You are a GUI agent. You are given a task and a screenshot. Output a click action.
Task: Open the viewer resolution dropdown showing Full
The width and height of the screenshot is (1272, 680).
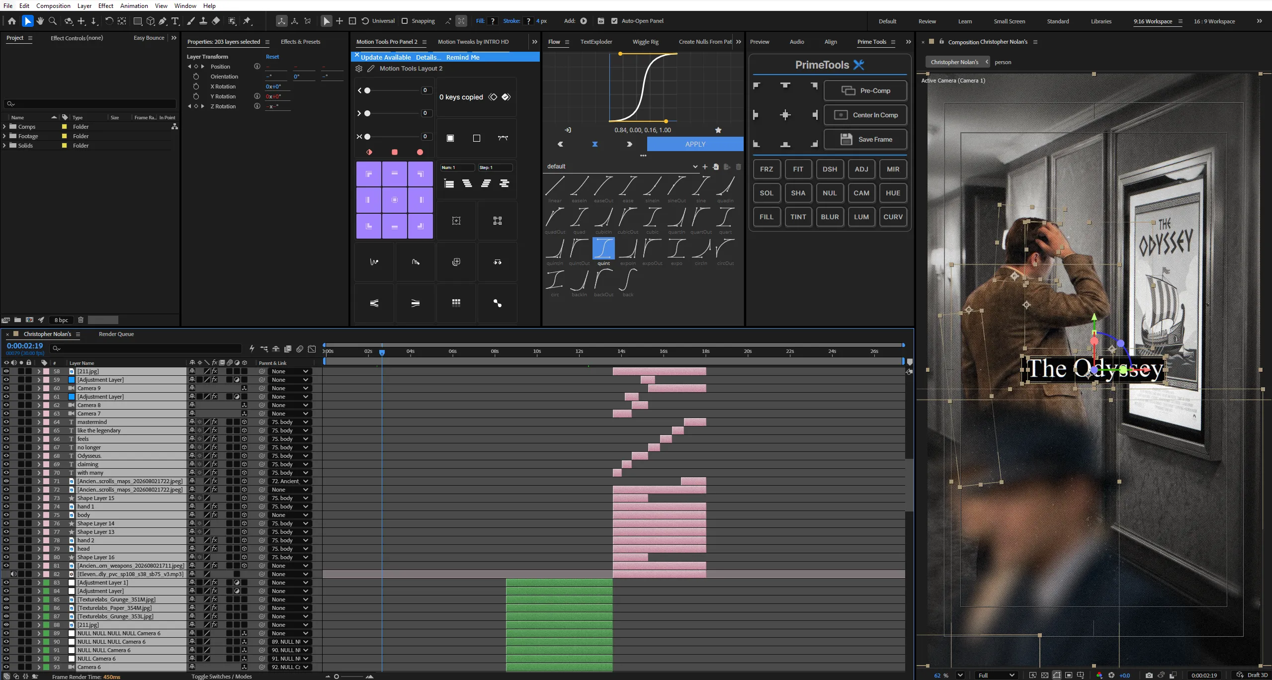tap(996, 675)
